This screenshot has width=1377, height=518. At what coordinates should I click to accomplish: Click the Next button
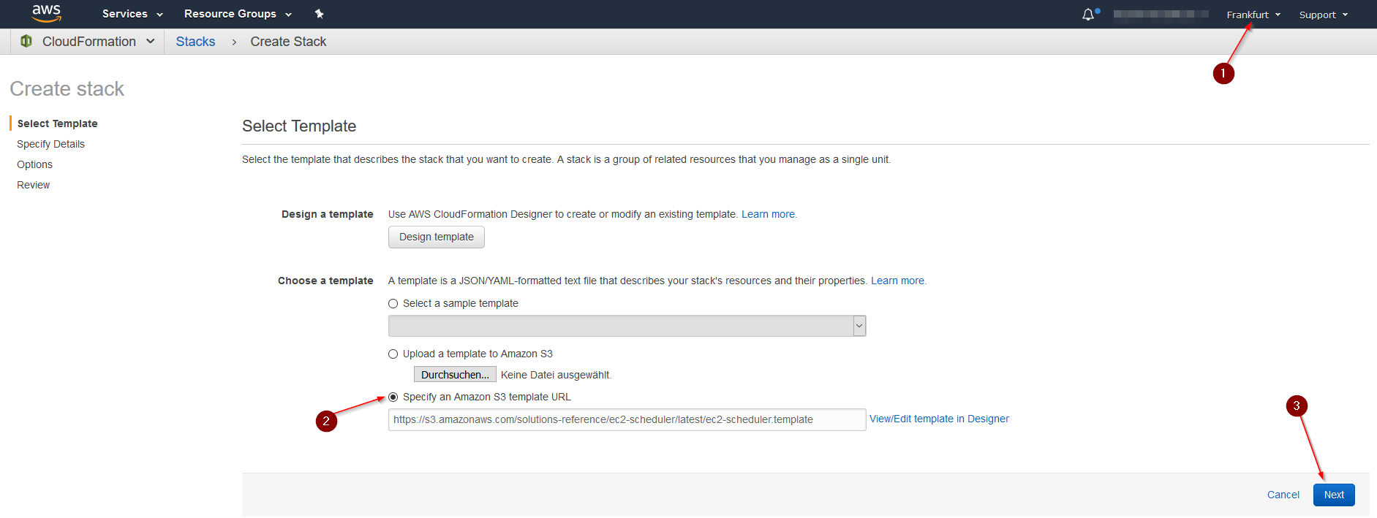pyautogui.click(x=1334, y=495)
